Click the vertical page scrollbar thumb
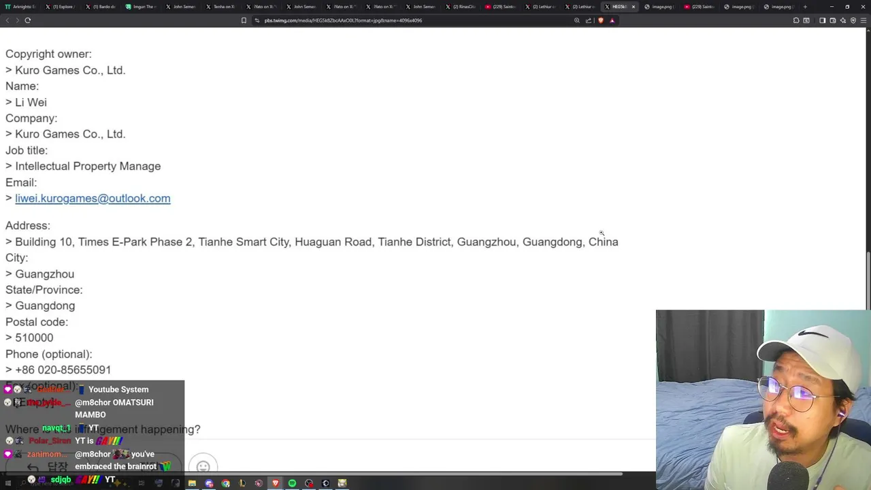Viewport: 871px width, 490px height. click(868, 281)
